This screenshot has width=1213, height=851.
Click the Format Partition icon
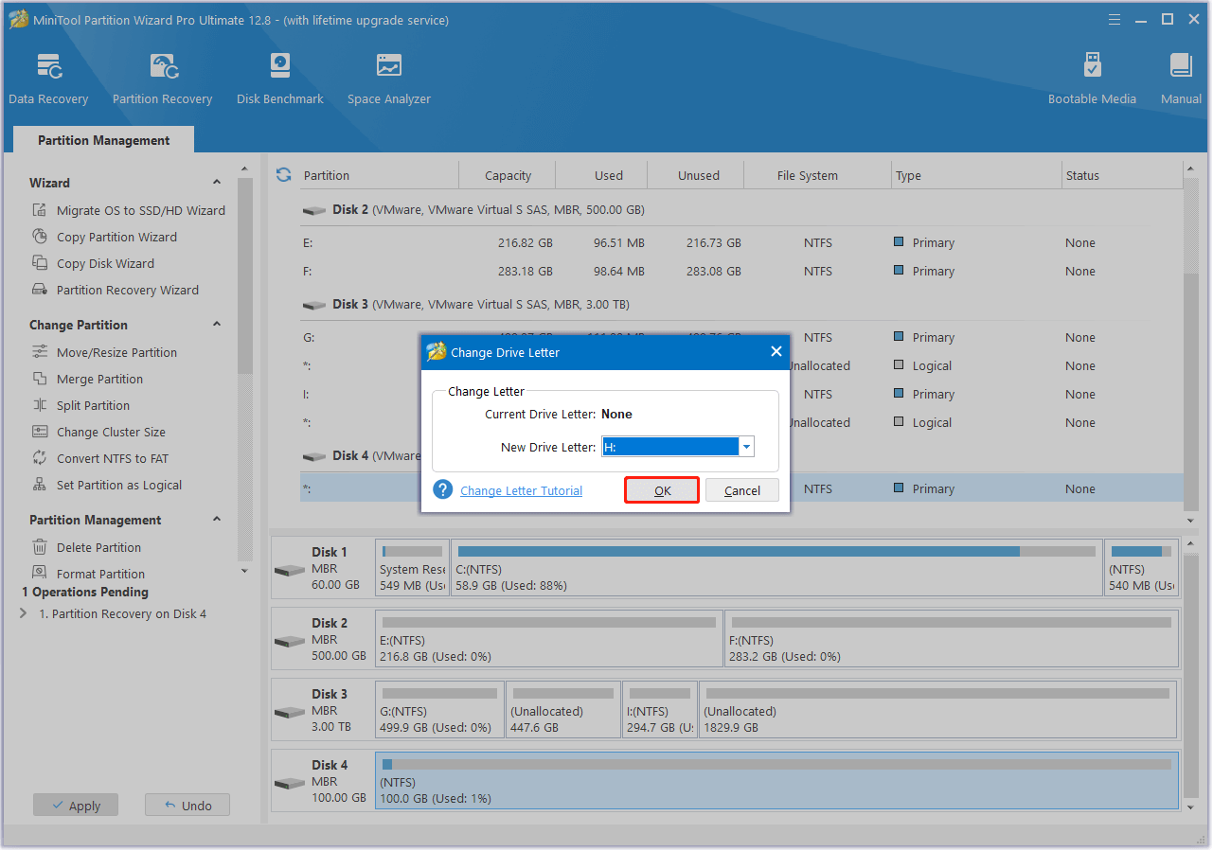pyautogui.click(x=40, y=574)
